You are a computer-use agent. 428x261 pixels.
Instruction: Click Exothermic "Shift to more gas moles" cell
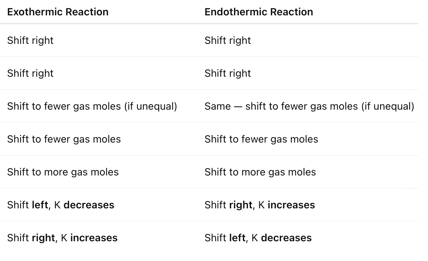click(63, 172)
